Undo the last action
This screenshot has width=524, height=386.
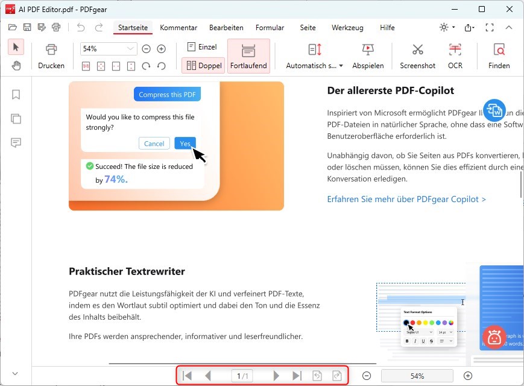[81, 27]
